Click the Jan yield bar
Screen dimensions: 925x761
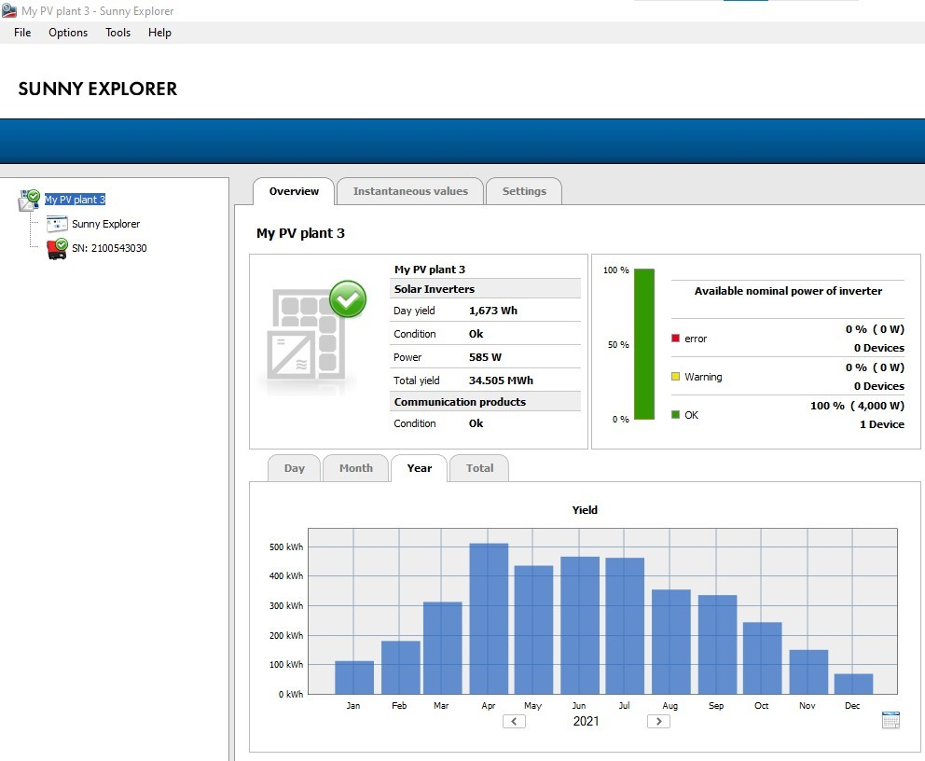point(354,677)
